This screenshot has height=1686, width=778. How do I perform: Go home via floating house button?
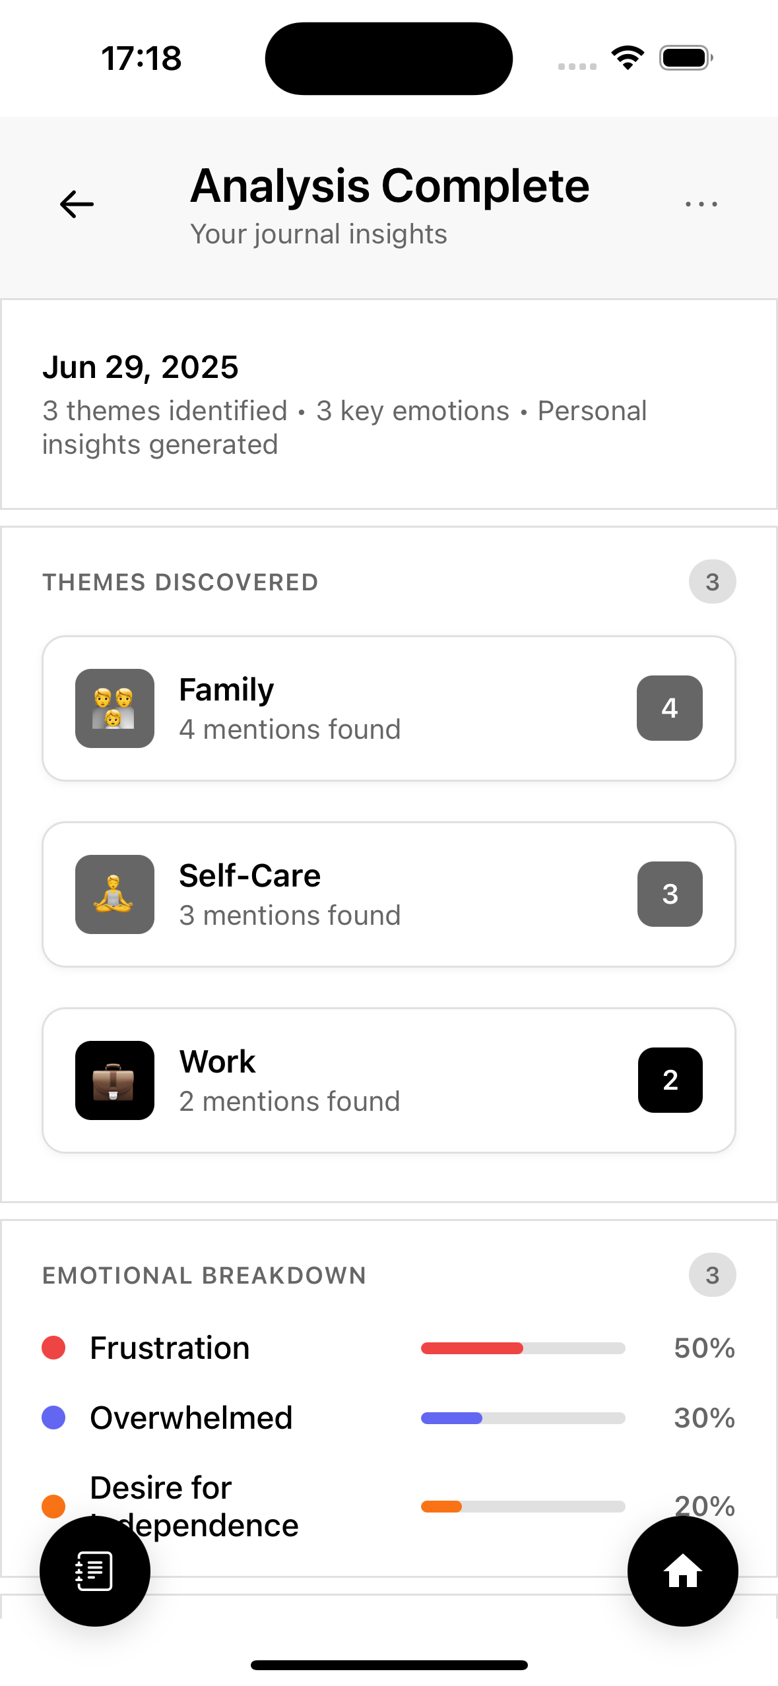tap(682, 1571)
